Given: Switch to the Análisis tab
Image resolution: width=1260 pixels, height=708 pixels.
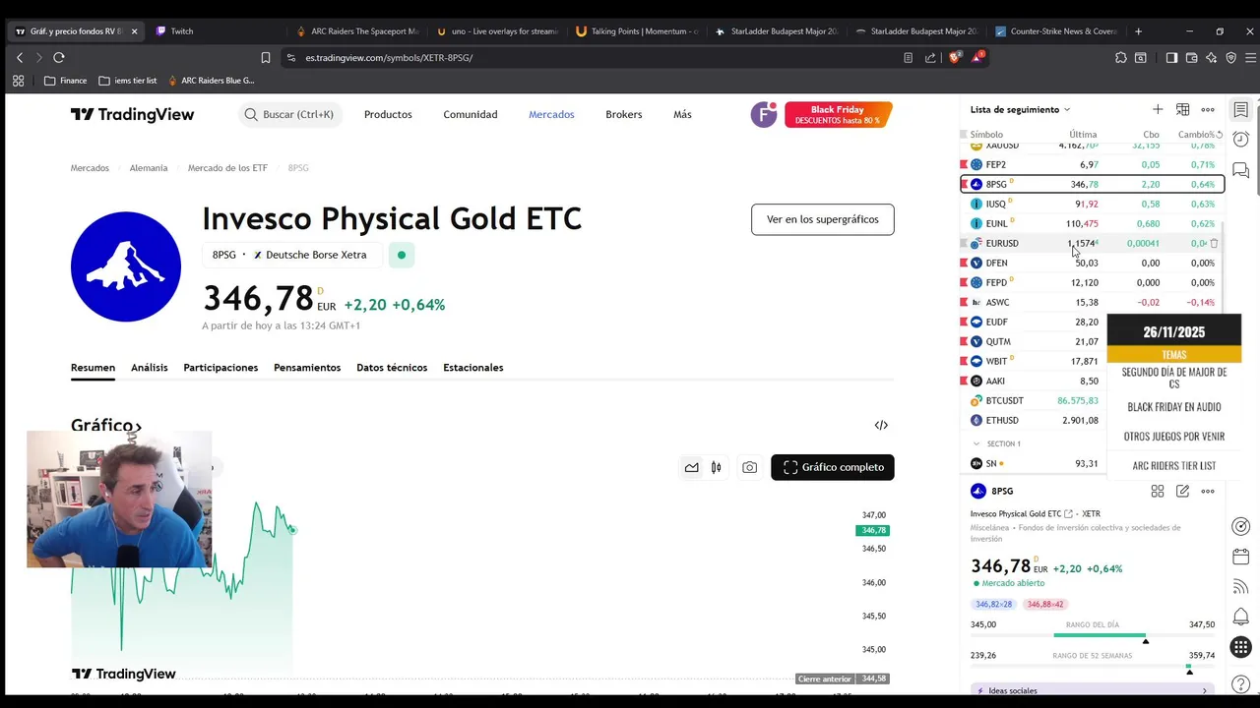Looking at the screenshot, I should pyautogui.click(x=150, y=368).
